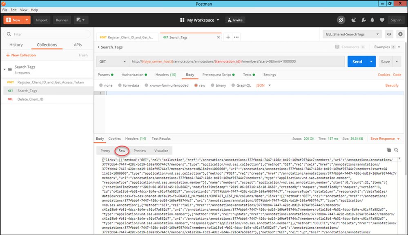Copy response with the clipboard icon
The height and width of the screenshot is (235, 408).
click(389, 150)
